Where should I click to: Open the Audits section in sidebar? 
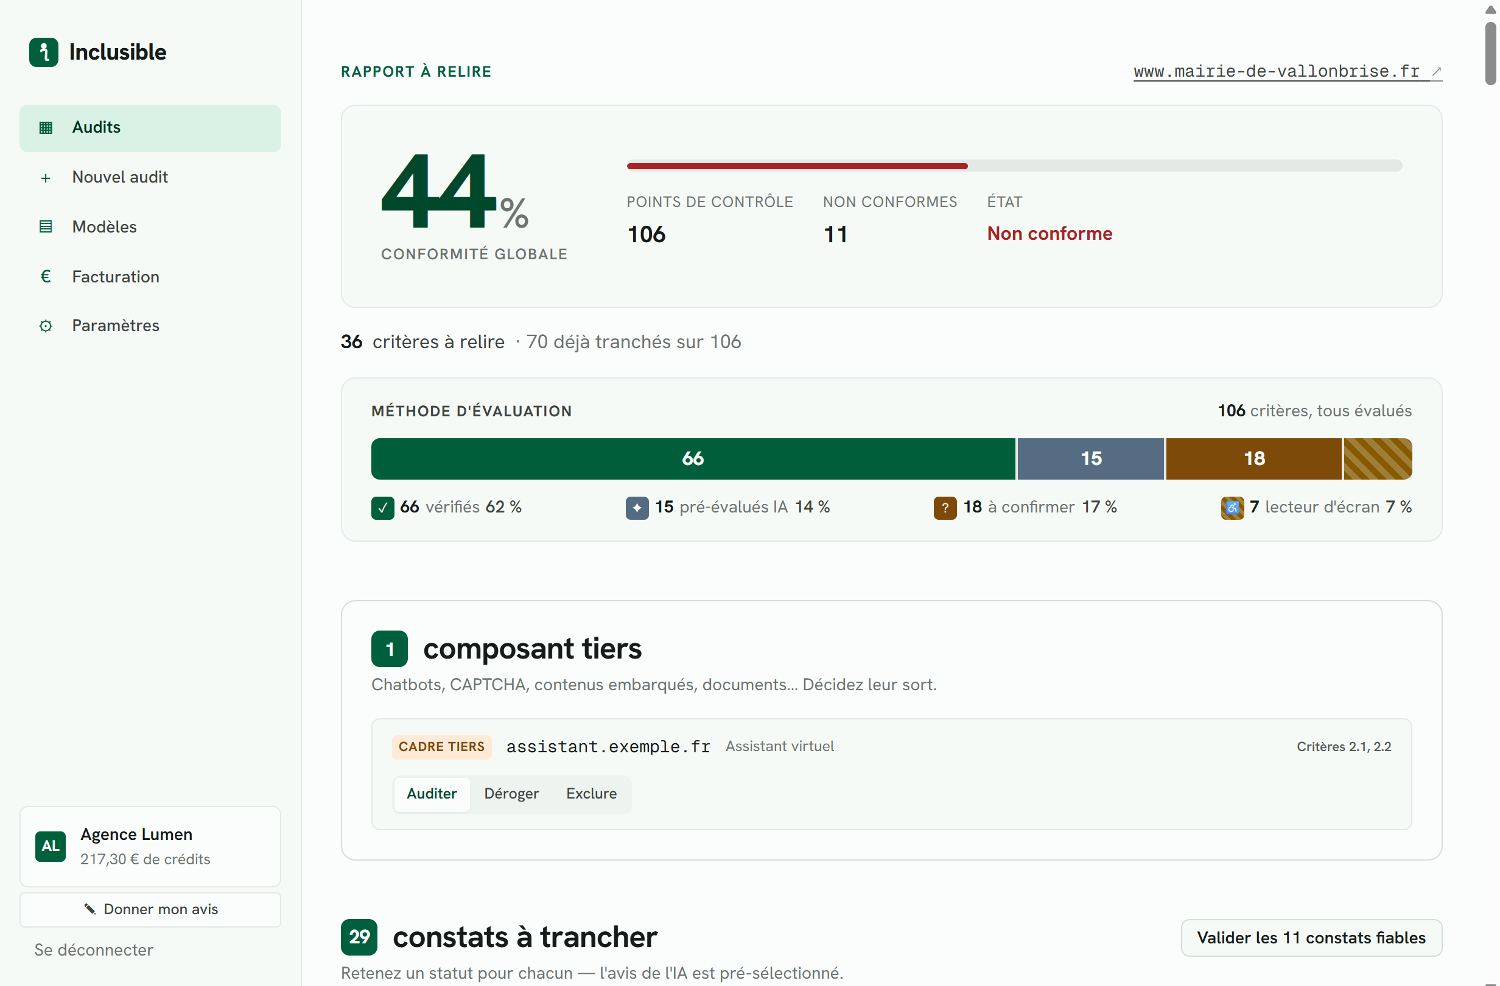150,128
